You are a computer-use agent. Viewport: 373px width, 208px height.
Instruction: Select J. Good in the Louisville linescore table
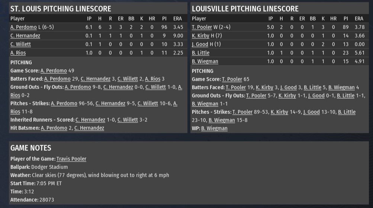coord(200,44)
